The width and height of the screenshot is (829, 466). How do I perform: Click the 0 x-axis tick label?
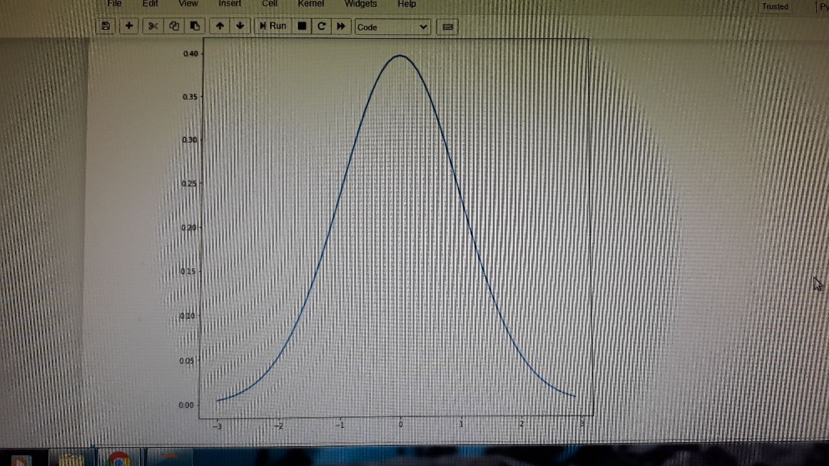coord(400,425)
